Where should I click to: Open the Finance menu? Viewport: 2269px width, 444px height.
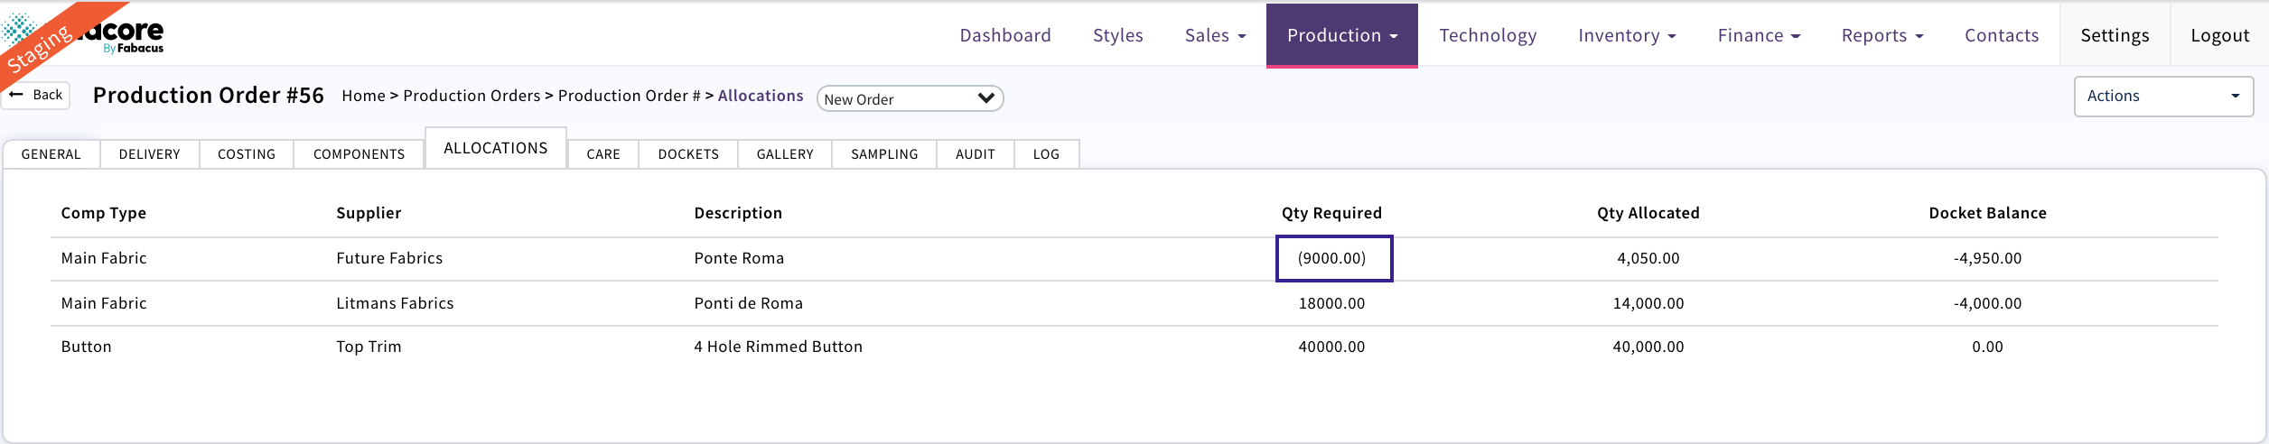pos(1758,35)
